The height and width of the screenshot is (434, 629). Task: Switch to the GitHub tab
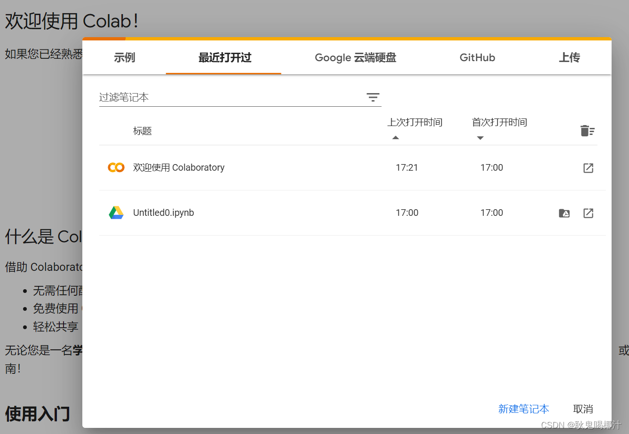477,57
